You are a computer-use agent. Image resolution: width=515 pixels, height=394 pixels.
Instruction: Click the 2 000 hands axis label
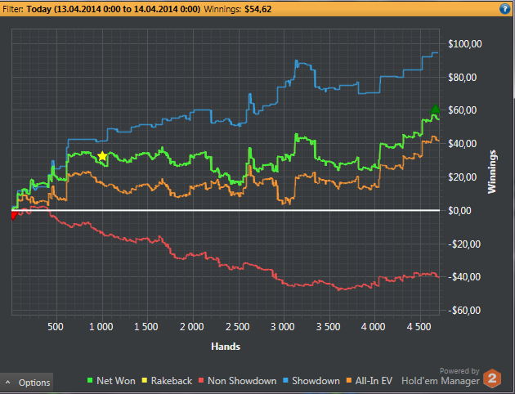tap(192, 327)
